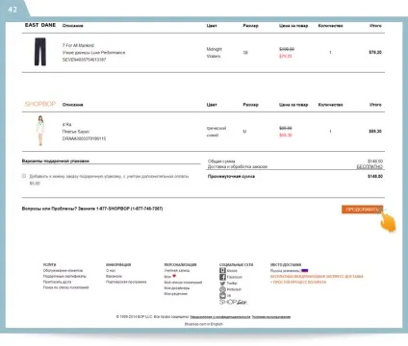Click the orange Продолжить button

[x=362, y=210]
